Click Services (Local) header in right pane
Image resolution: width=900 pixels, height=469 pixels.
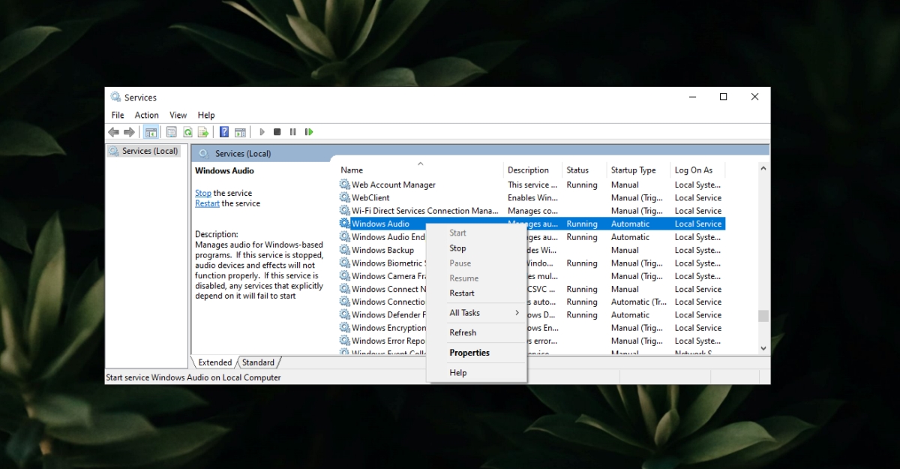click(243, 153)
